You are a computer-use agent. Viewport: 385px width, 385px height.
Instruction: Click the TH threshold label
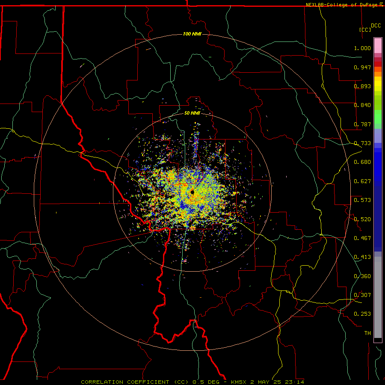(x=367, y=333)
